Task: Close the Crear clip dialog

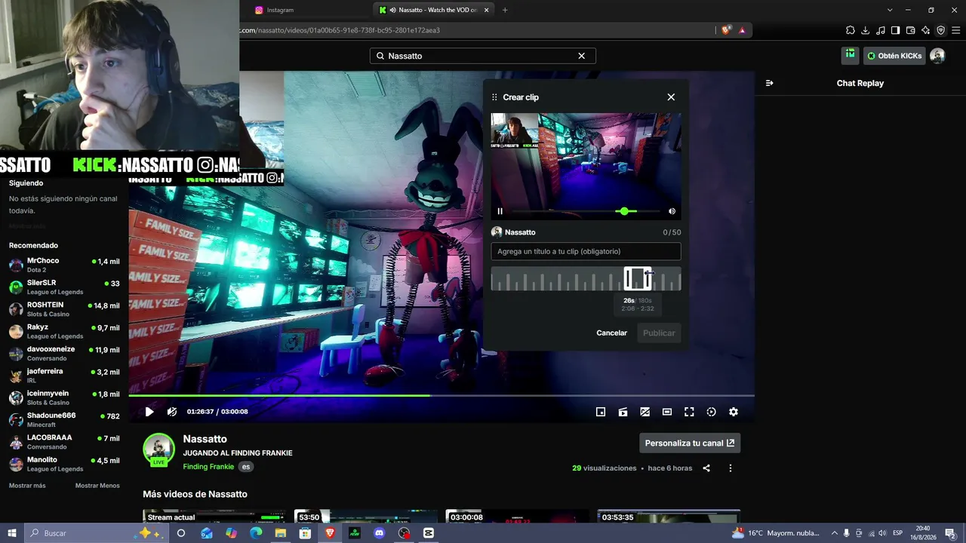Action: pyautogui.click(x=671, y=97)
